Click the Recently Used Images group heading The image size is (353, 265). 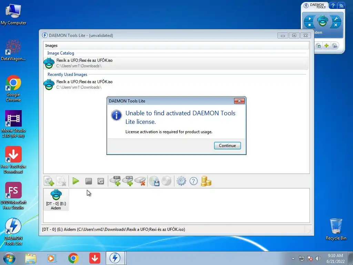pos(67,75)
